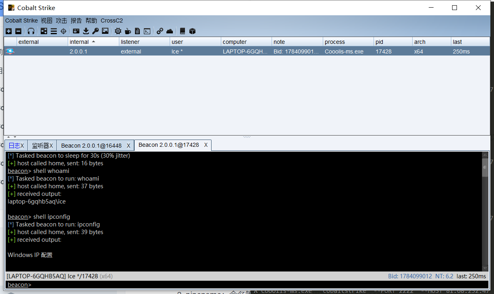This screenshot has width=494, height=294.
Task: Click the document Office macro icon
Action: coord(137,31)
